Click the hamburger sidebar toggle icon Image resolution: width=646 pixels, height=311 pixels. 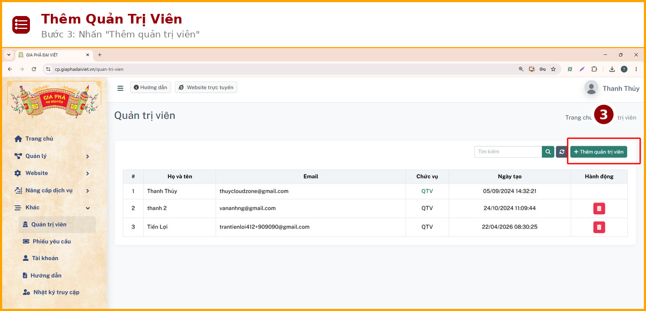[x=120, y=88]
